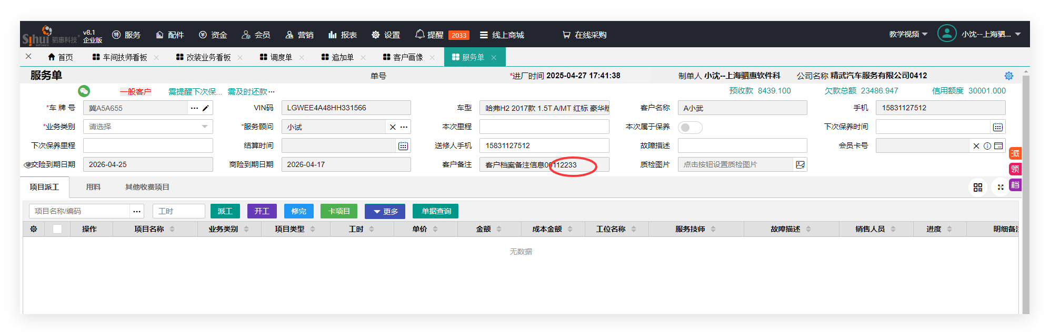Viewport: 1050px width, 334px height.
Task: Click the green WeChat icon
Action: pos(84,91)
